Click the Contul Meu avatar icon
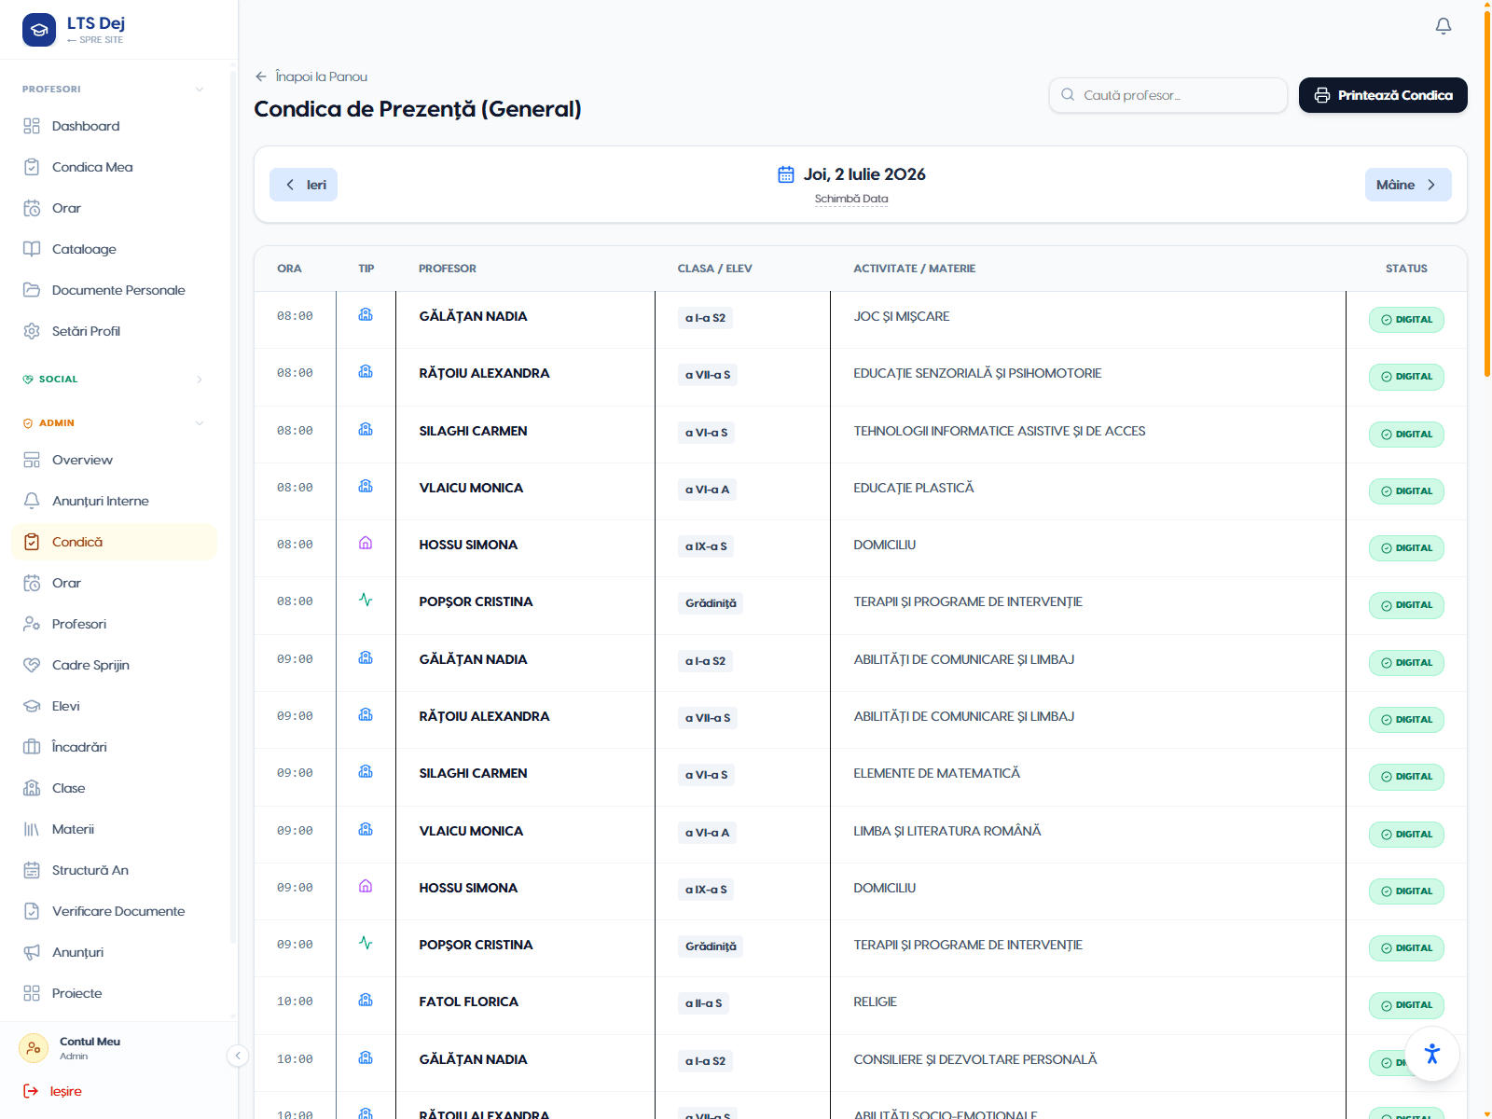 (x=34, y=1048)
